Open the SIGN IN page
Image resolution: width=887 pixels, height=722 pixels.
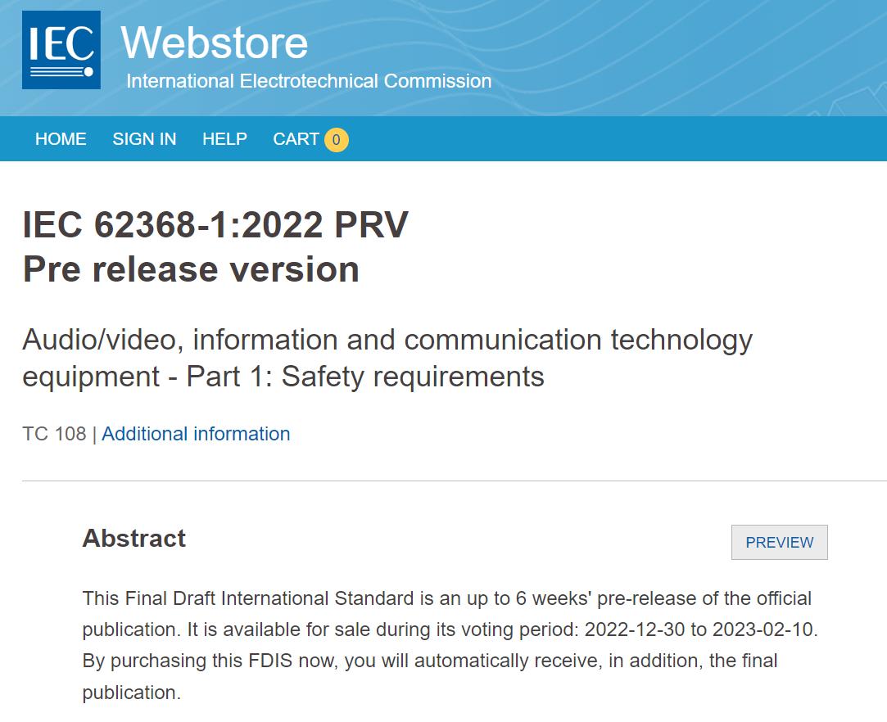point(144,139)
